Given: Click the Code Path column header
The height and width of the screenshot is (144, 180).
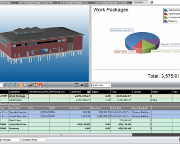Looking at the screenshot, I should click(121, 108).
